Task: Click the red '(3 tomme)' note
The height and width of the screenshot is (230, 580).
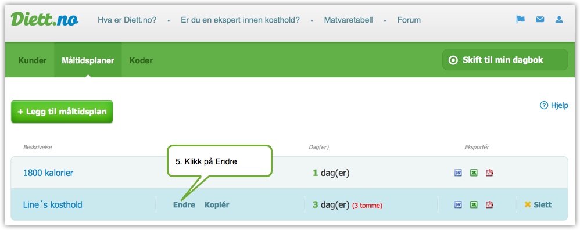Action: coord(367,205)
